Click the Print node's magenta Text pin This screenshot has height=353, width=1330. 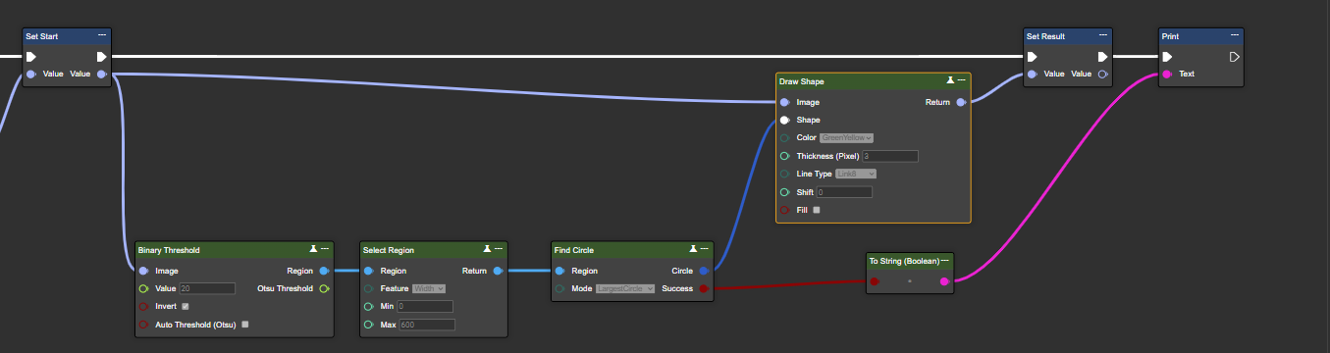pyautogui.click(x=1167, y=74)
